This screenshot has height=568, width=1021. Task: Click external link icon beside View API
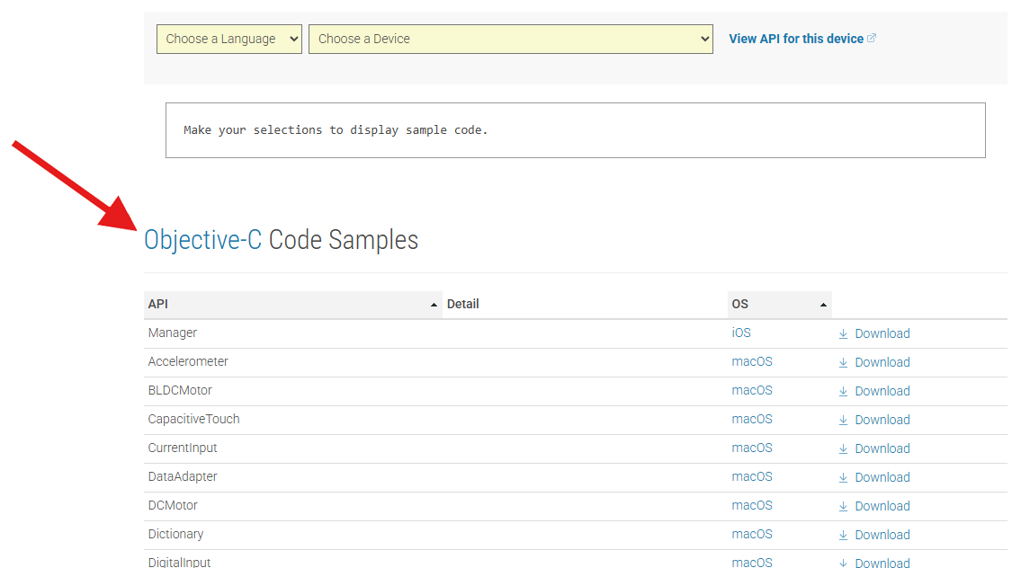tap(872, 39)
